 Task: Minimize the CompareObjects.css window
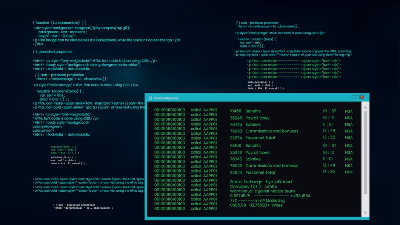pos(354,97)
